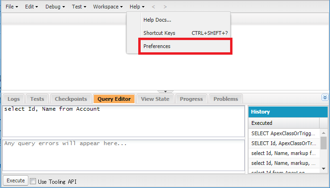Collapse the bottom panel with double-chevron icon
The width and height of the screenshot is (330, 188).
325,98
